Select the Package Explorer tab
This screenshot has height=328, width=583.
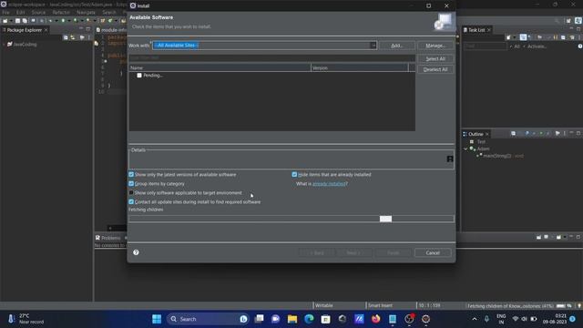(x=25, y=30)
